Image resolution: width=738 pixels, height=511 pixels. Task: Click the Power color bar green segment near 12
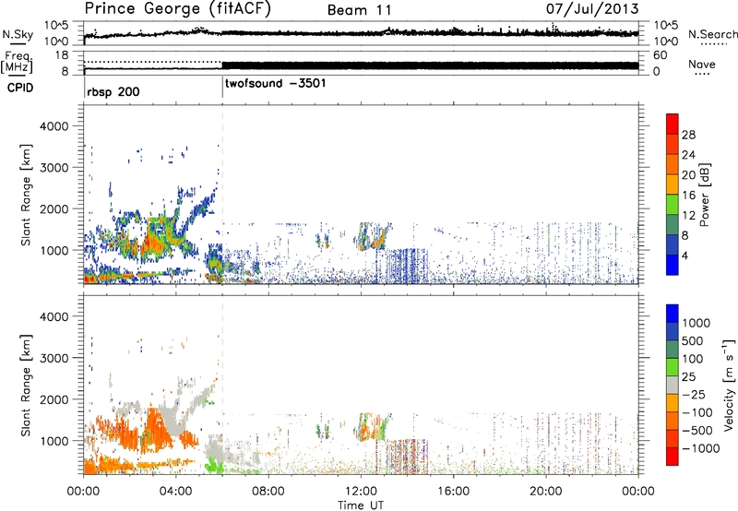coord(673,203)
